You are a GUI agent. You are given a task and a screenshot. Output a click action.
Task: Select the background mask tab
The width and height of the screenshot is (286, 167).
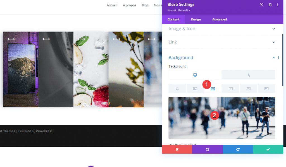pos(266,89)
